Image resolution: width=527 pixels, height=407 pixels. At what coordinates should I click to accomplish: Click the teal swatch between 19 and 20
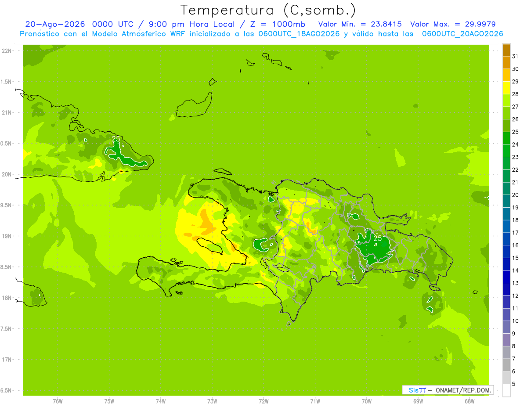(506, 201)
